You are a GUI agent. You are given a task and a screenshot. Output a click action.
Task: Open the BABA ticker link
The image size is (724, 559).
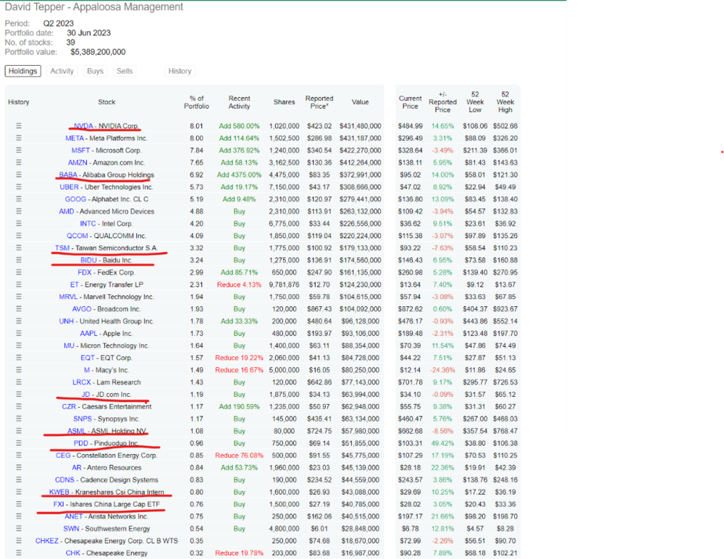(68, 175)
